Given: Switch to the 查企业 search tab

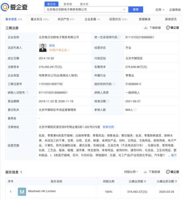Looking at the screenshot, I should pyautogui.click(x=52, y=4).
